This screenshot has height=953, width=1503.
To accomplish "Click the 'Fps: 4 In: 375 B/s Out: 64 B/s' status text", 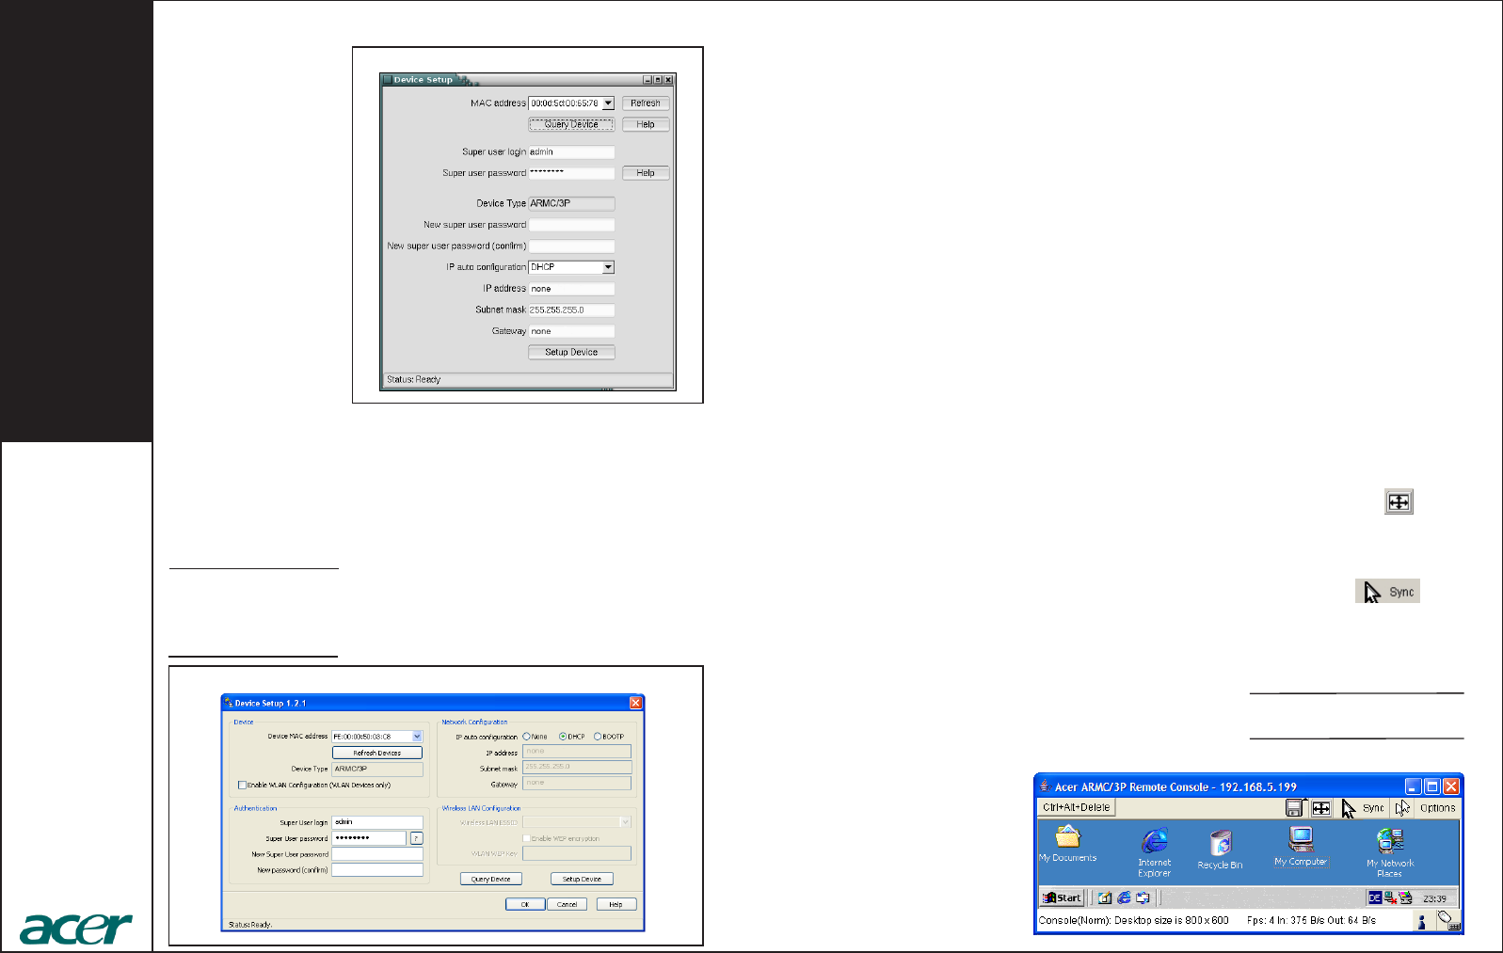I will tap(1311, 920).
